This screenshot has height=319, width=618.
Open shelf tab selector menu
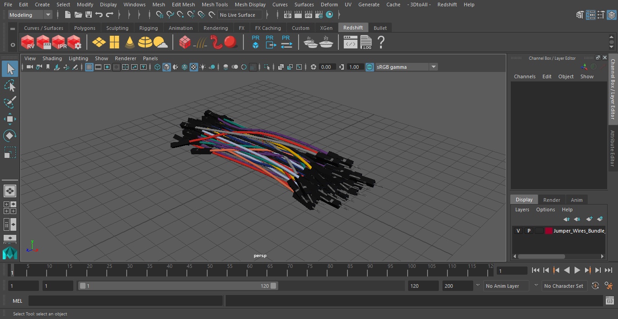point(12,28)
